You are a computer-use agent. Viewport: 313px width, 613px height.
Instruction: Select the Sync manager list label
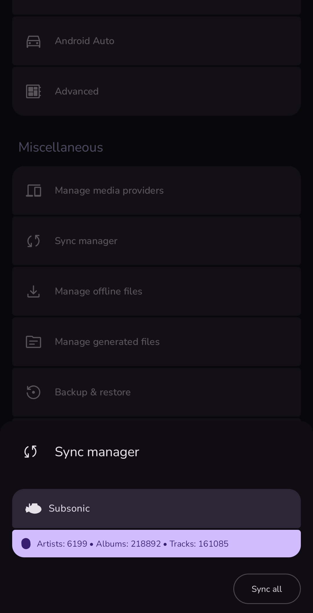pyautogui.click(x=86, y=241)
